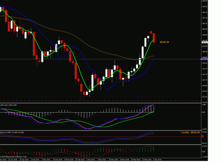This screenshot has width=222, height=162.
Task: Click the '31 Mar 2010' date label
Action: 147,160
